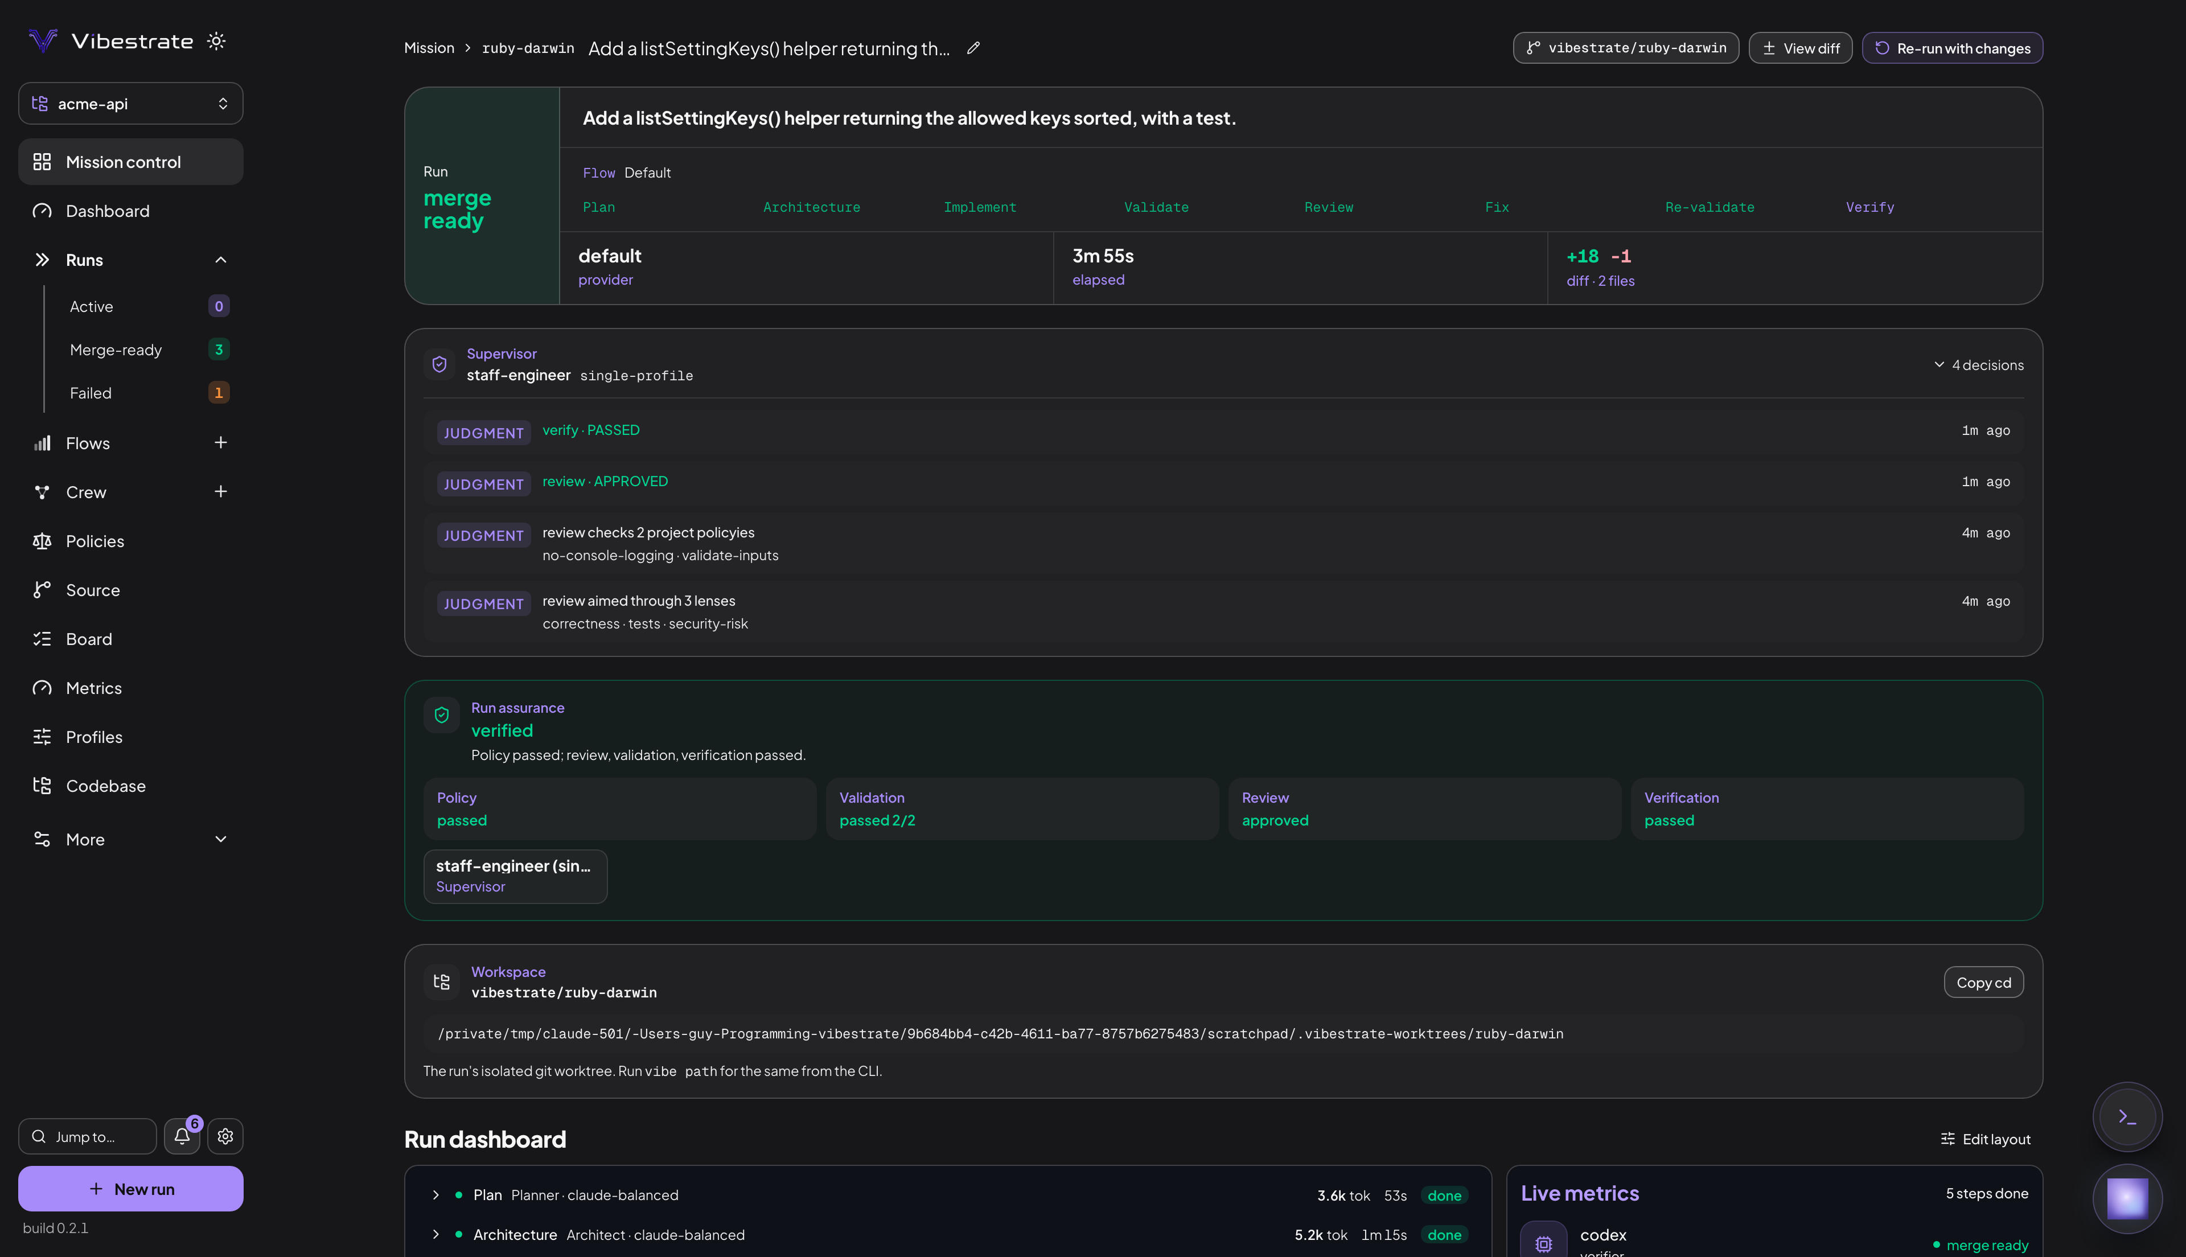Screen dimensions: 2186x1257
Task: Open the vibestrate/ruby-darwin branch button
Action: point(1626,47)
